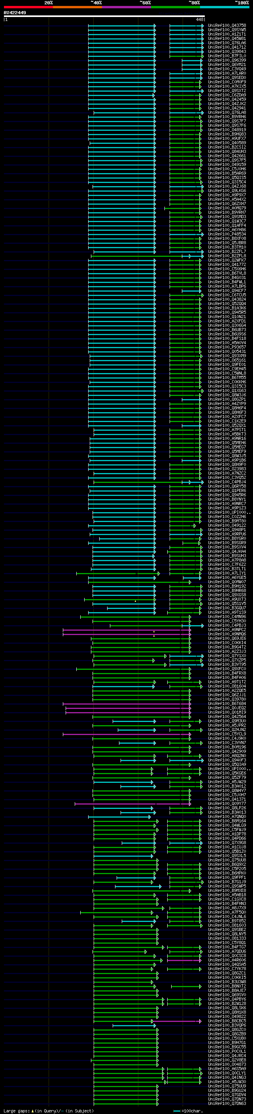Click hit name UniRef100_C5J0H6
This screenshot has height=1114, width=253.
pyautogui.click(x=227, y=169)
